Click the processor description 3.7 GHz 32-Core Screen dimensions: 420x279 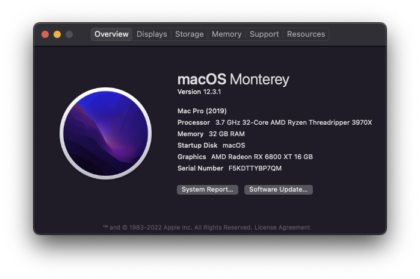[242, 122]
